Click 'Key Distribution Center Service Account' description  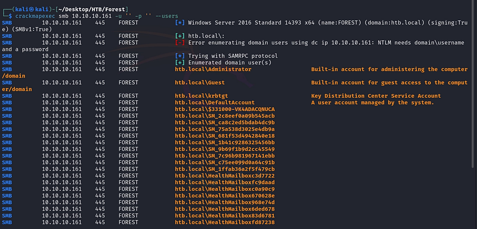(x=376, y=96)
